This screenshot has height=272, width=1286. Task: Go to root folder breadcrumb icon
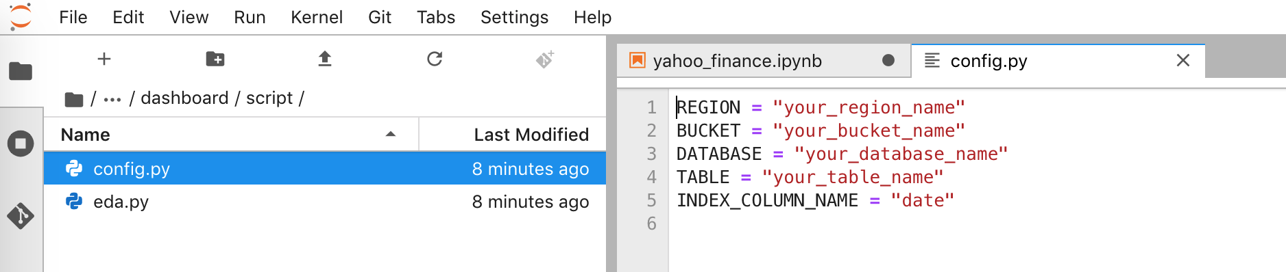pos(74,100)
